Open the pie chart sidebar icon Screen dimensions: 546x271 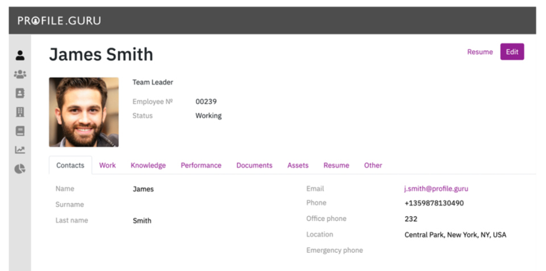point(20,169)
